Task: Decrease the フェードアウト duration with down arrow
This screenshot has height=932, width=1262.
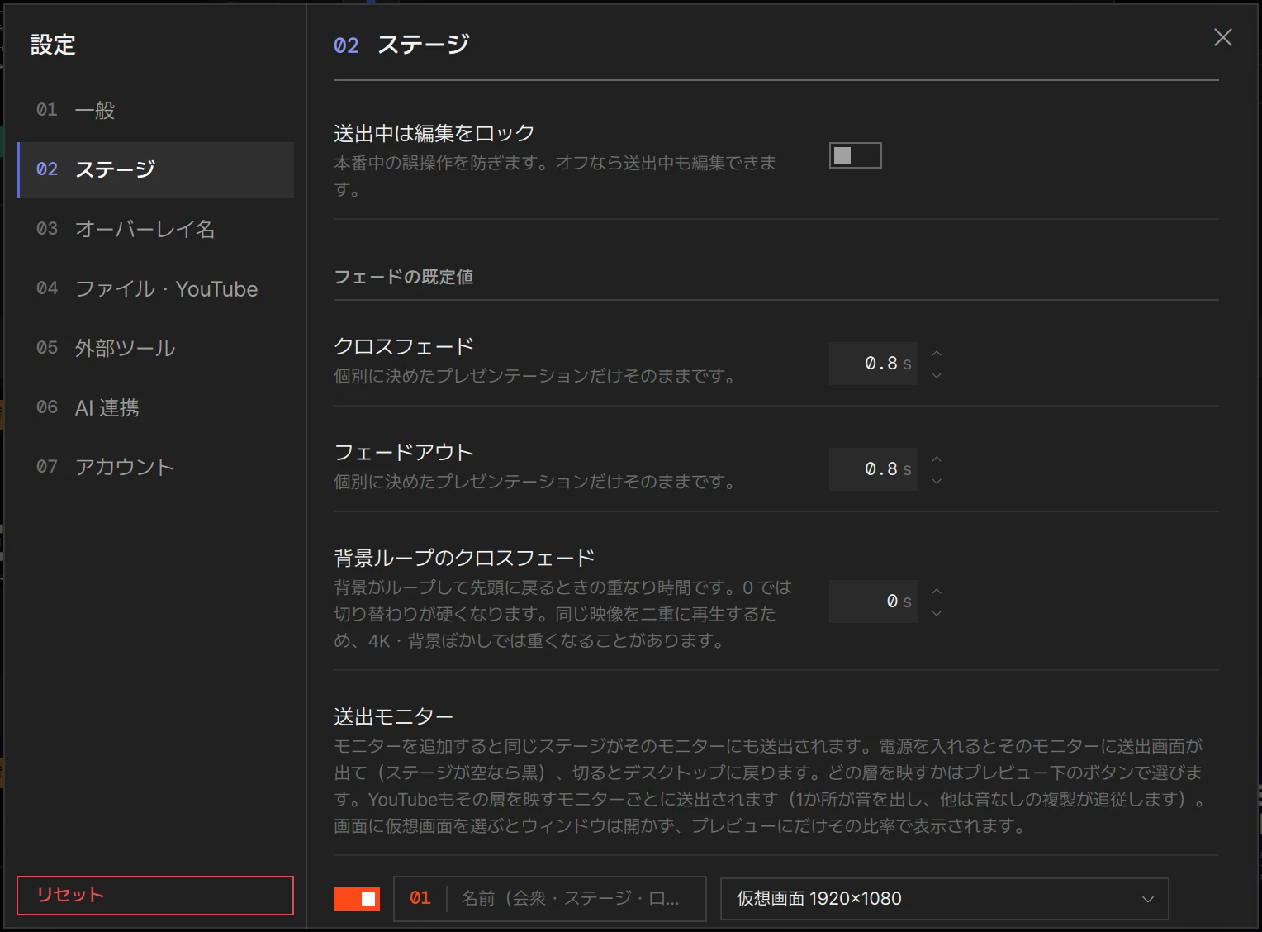Action: (937, 481)
